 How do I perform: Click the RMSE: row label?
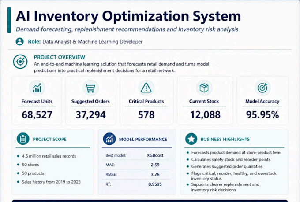(x=111, y=175)
